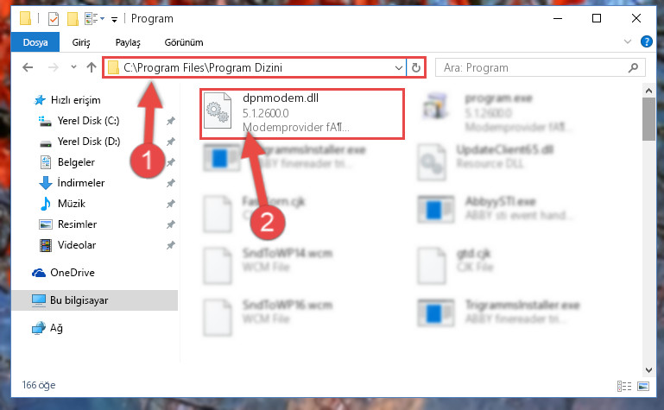Screen dimensions: 664x410
Task: Open the Help question mark icon
Action: point(646,41)
